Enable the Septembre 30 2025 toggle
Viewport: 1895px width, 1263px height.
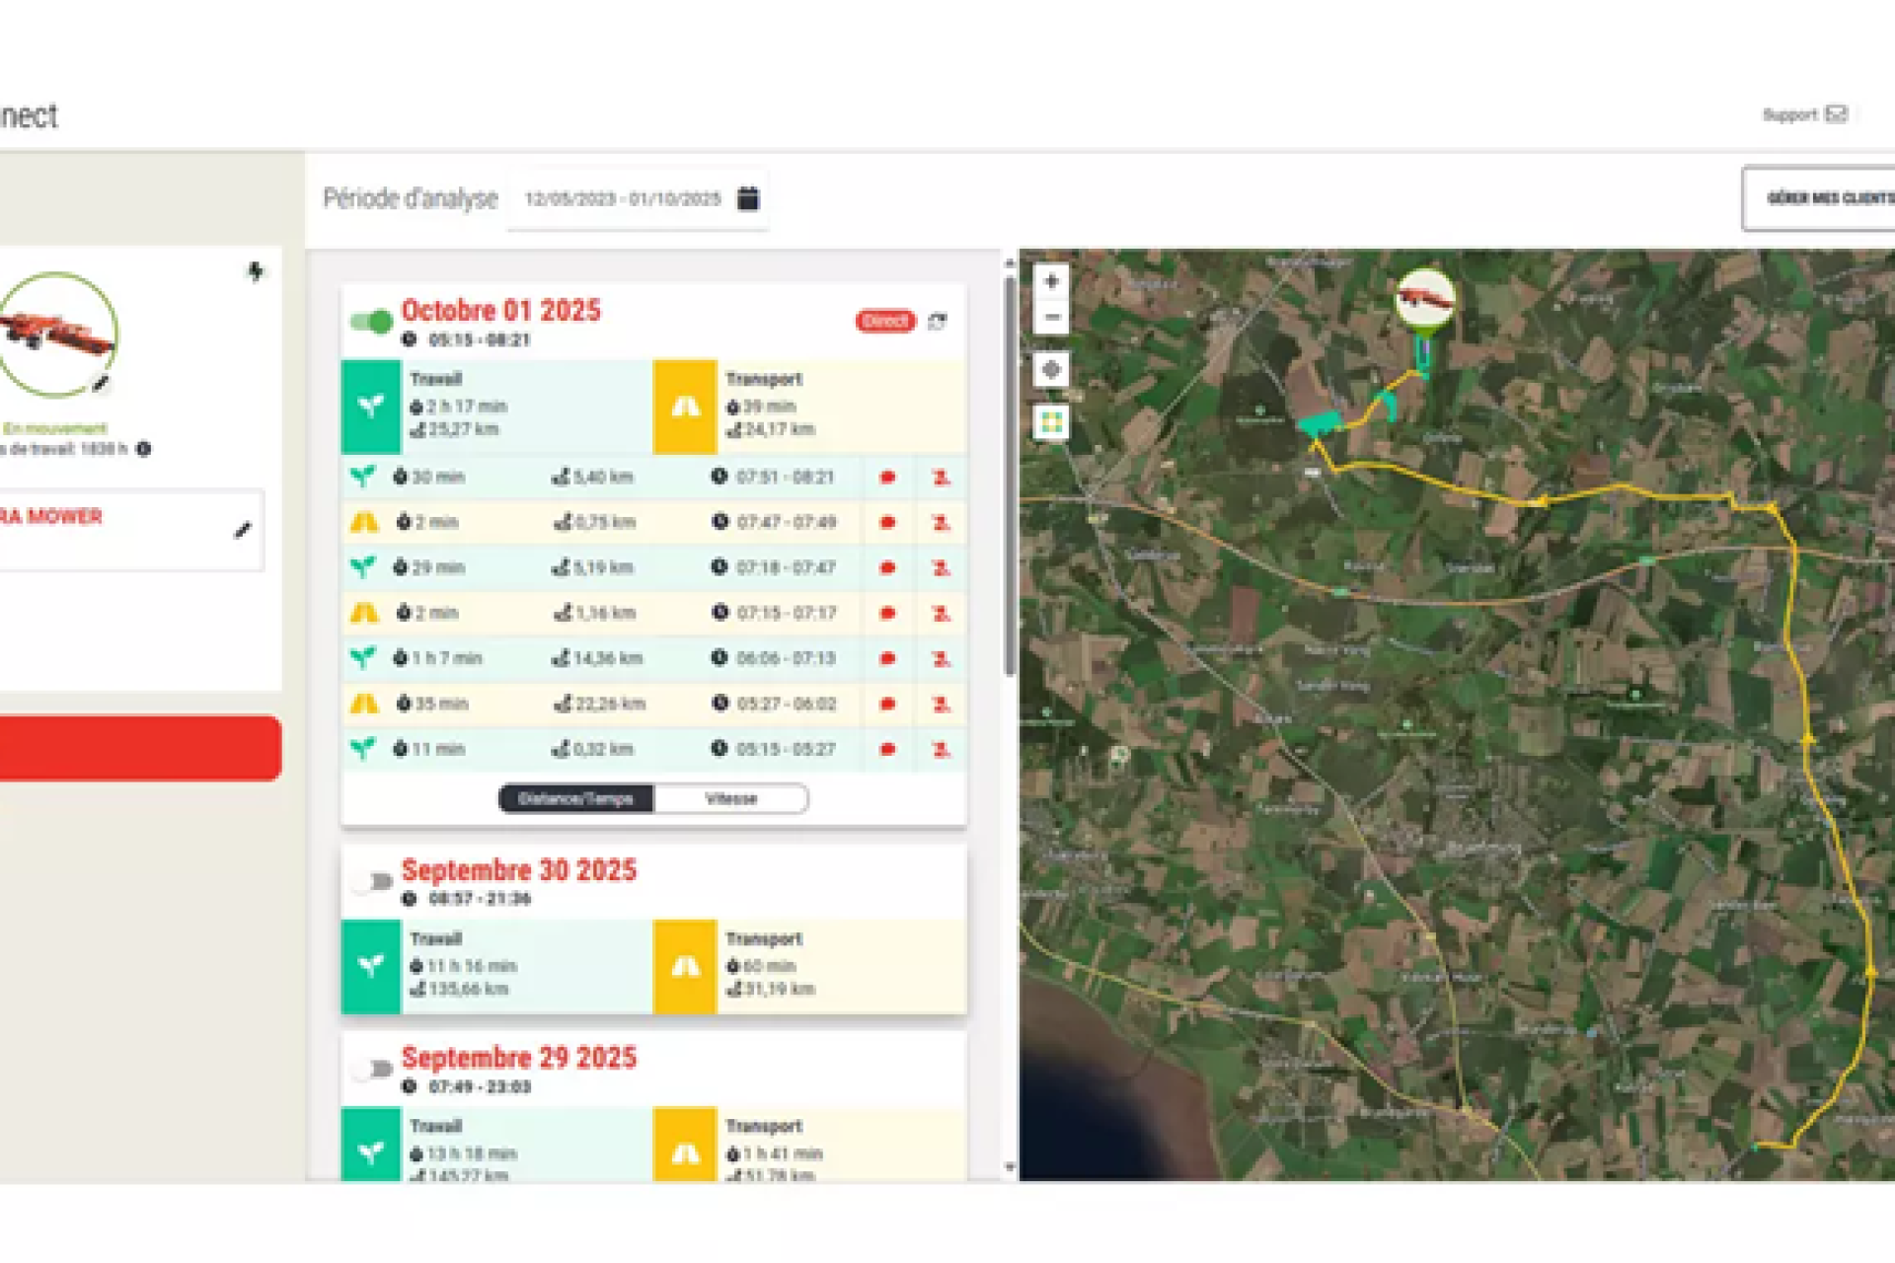pos(373,881)
